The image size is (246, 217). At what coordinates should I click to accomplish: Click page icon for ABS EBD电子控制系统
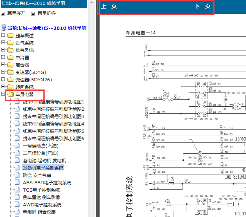pos(17,182)
